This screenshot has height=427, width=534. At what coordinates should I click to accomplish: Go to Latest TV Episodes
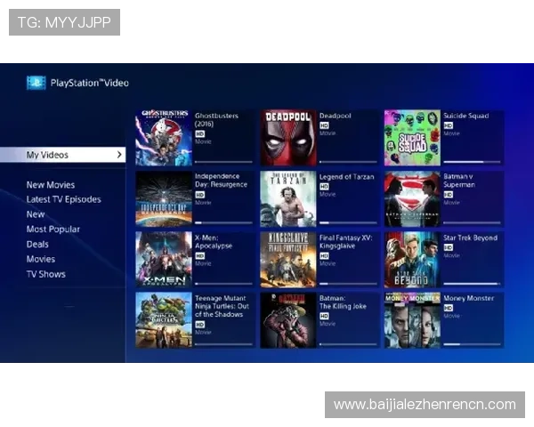[x=64, y=199]
